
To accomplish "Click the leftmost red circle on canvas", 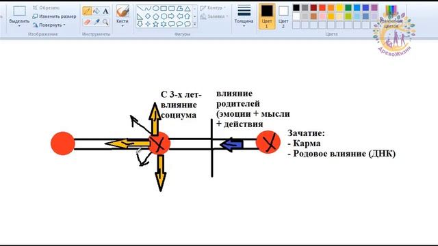I will (63, 143).
